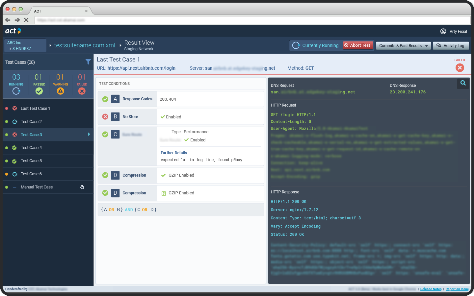The width and height of the screenshot is (474, 296).
Task: Expand Test Case 3 with the arrow
Action: (89, 134)
